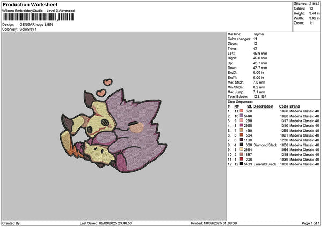Select the 'Total Bobbin:' label
The image size is (322, 227).
tap(238, 97)
